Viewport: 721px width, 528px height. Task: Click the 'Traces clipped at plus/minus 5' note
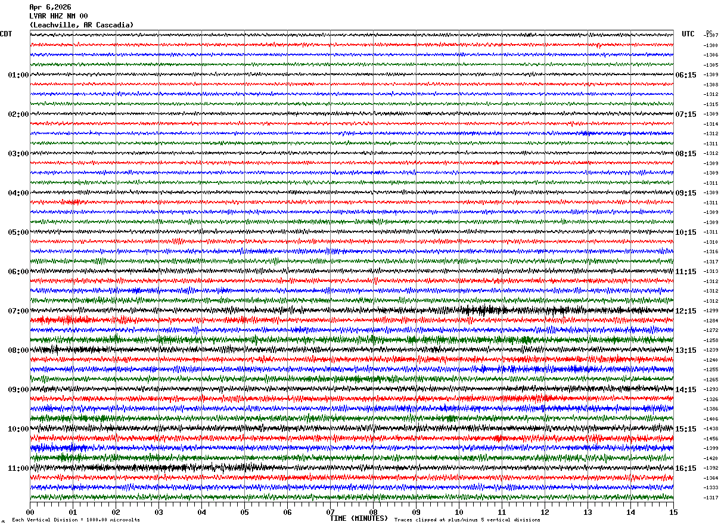coord(467,520)
